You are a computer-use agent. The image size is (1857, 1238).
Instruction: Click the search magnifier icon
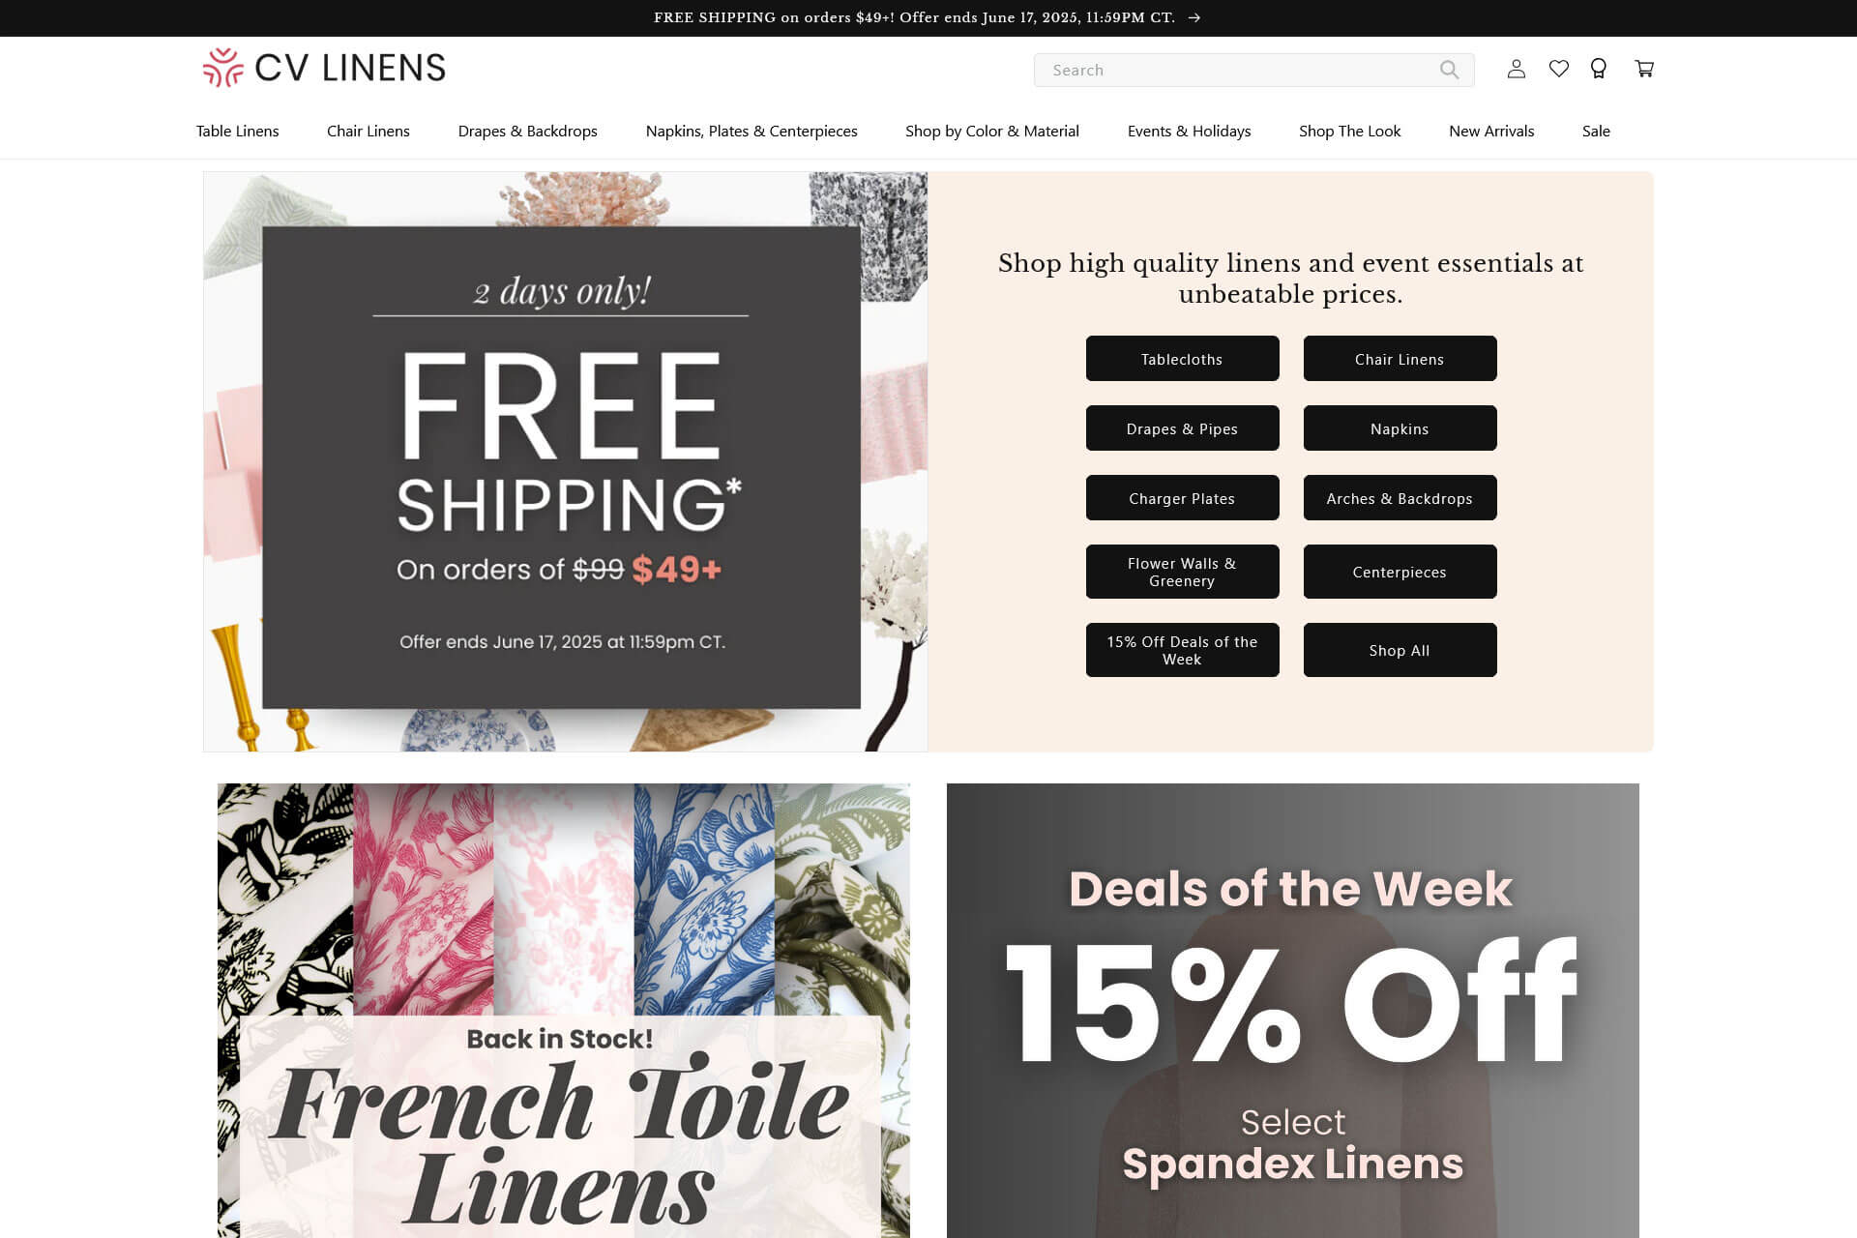[x=1449, y=70]
